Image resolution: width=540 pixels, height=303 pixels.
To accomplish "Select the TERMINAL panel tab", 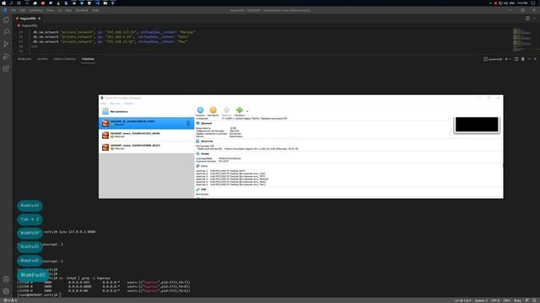I will (x=88, y=59).
